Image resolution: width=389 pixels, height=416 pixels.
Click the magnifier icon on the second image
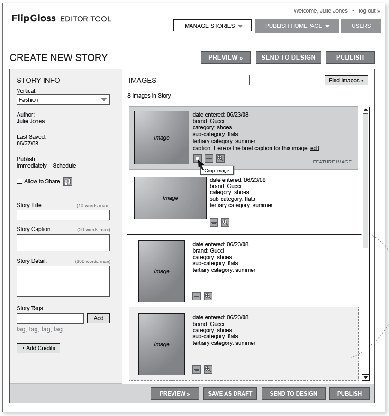tap(225, 223)
